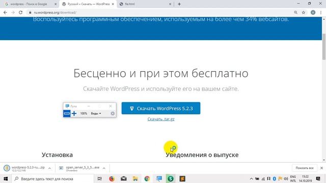Close the downloads bar

pos(321,168)
